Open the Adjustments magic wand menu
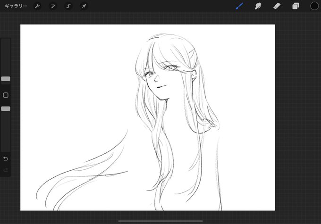The width and height of the screenshot is (321, 224). (53, 6)
